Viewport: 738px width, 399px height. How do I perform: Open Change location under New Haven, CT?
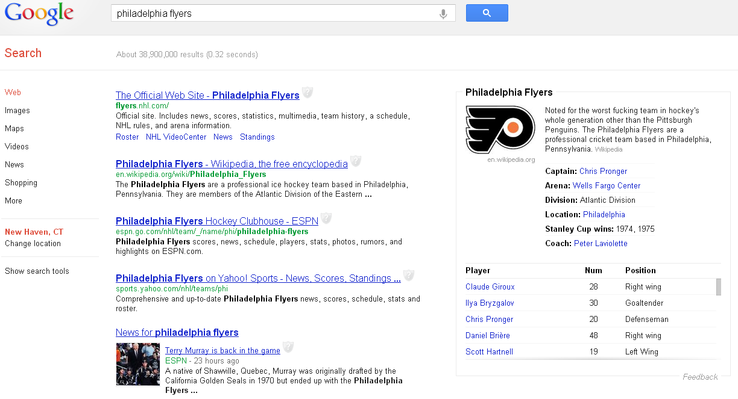click(33, 244)
